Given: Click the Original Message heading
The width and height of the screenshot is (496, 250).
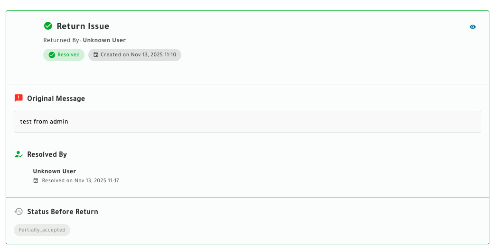Looking at the screenshot, I should [56, 98].
